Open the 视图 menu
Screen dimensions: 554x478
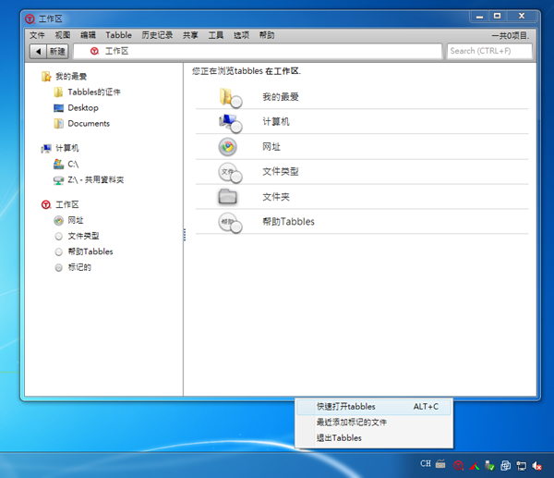click(63, 35)
